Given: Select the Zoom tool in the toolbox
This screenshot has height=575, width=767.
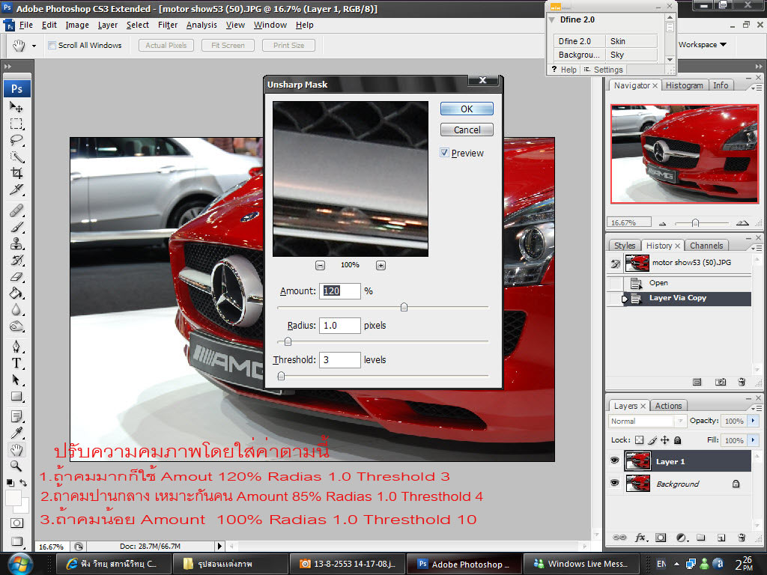Looking at the screenshot, I should point(16,466).
